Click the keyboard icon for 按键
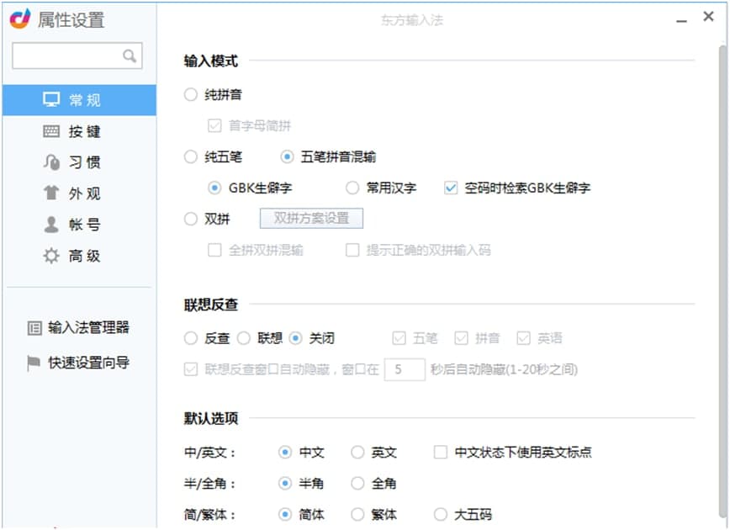730x530 pixels. tap(51, 131)
